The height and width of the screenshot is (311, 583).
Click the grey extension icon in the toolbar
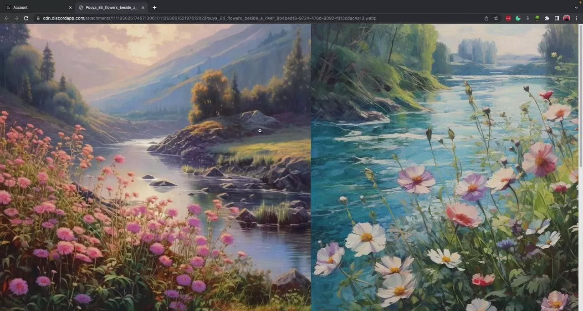pos(528,18)
